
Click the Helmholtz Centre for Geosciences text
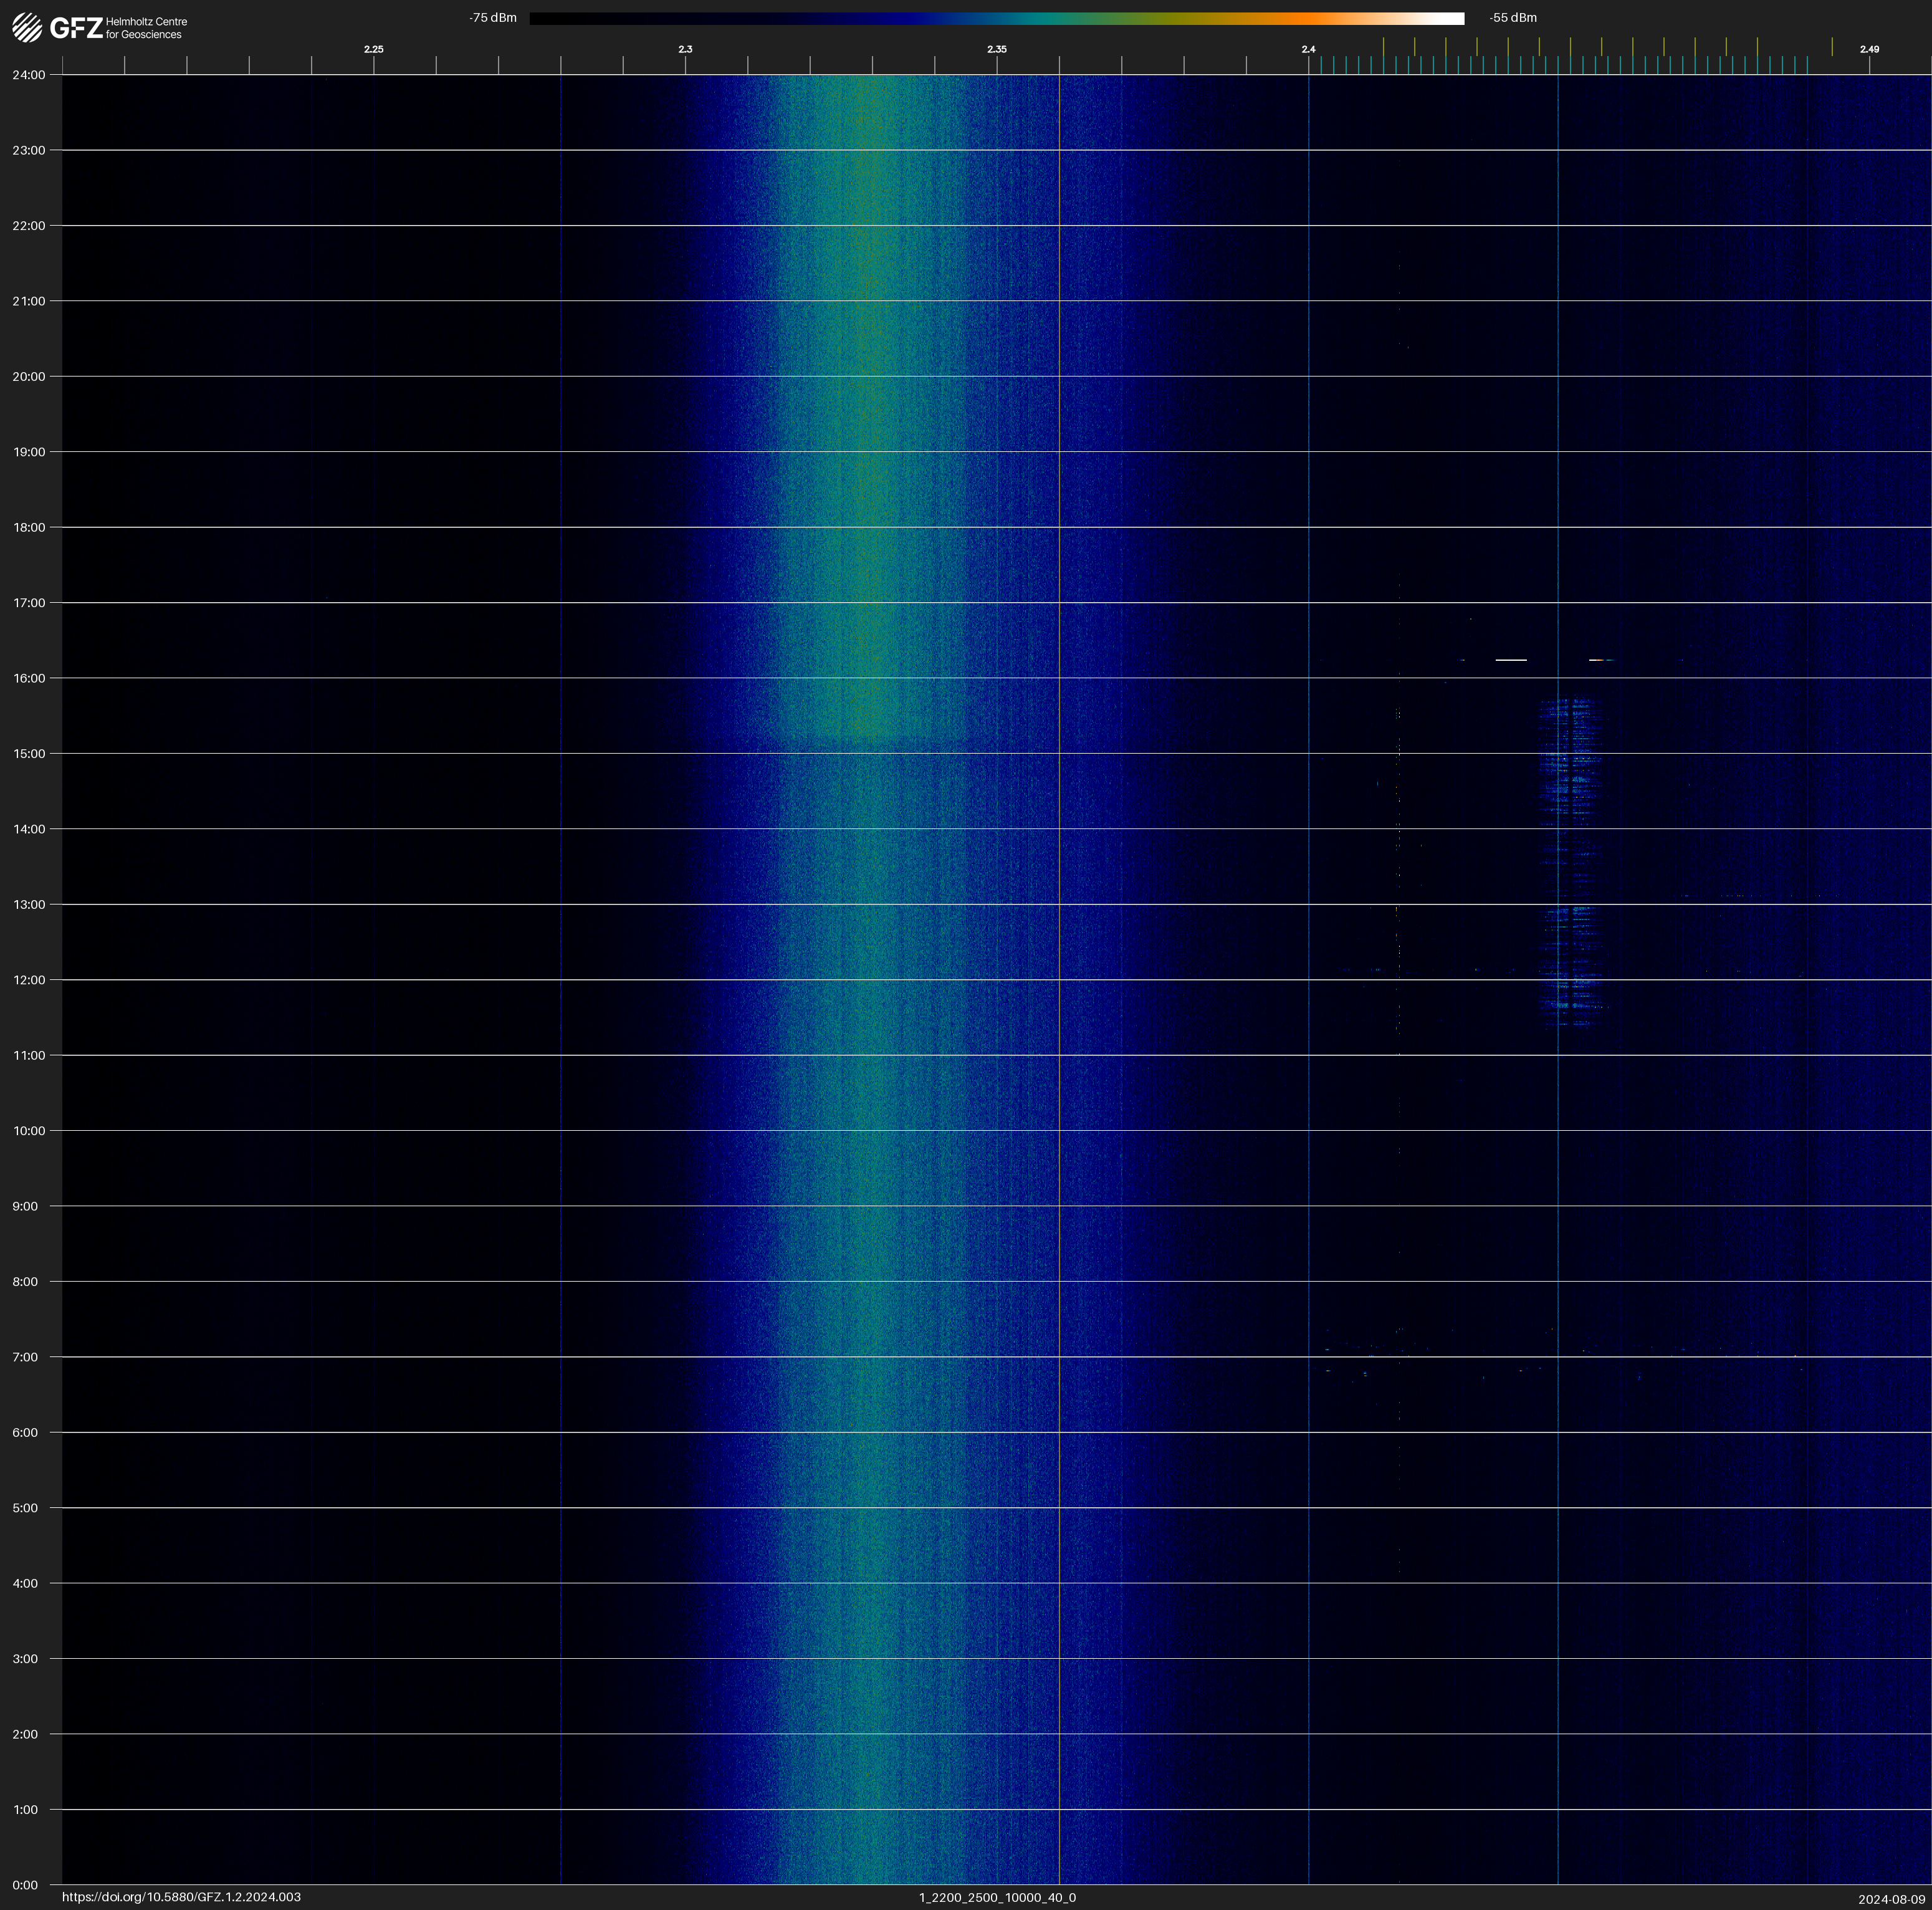pos(146,28)
